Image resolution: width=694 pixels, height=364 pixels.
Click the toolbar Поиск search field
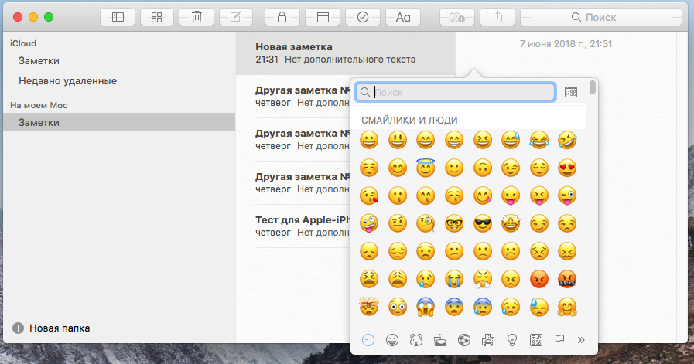(601, 17)
